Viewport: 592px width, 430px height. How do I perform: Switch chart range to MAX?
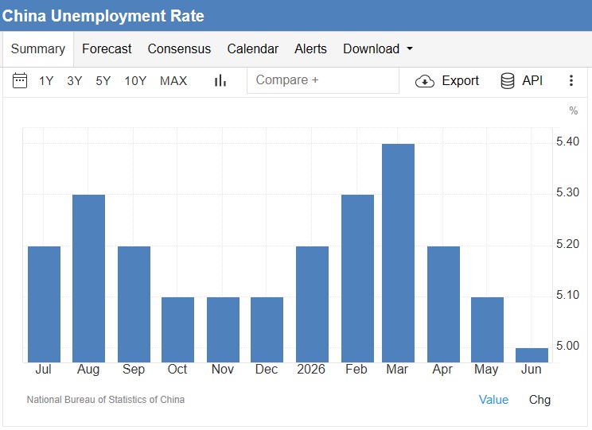(x=173, y=81)
